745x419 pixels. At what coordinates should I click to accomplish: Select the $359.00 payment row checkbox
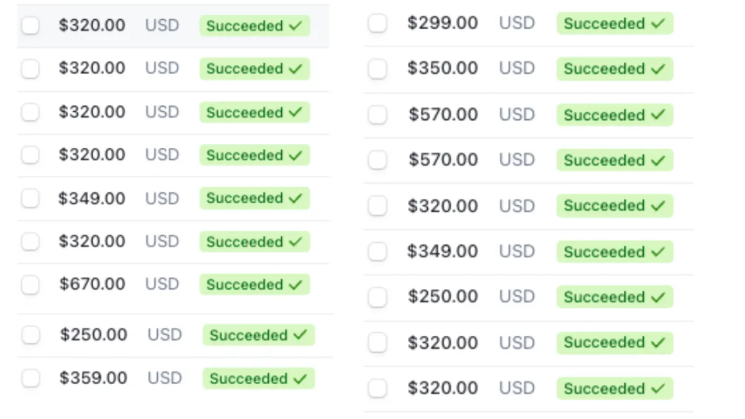(x=30, y=378)
